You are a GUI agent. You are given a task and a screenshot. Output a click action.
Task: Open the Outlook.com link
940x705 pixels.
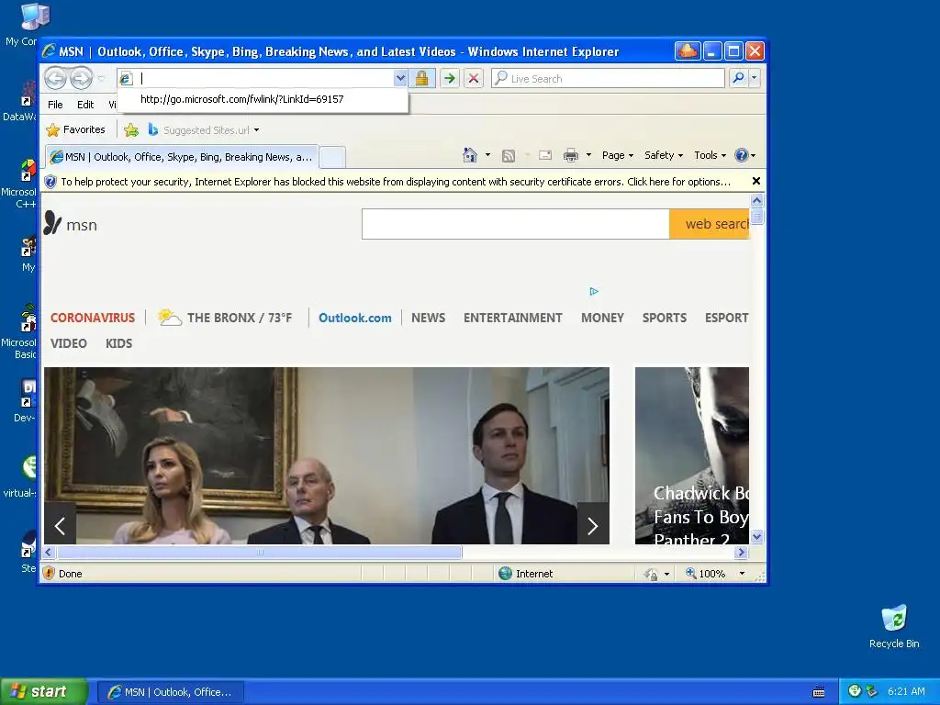click(x=355, y=318)
